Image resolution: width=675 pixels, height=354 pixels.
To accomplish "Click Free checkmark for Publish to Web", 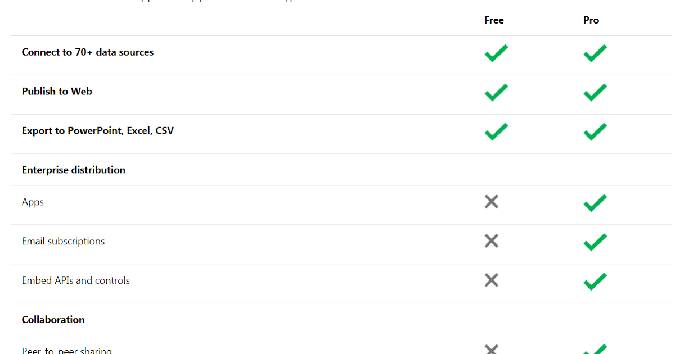I will click(x=496, y=92).
